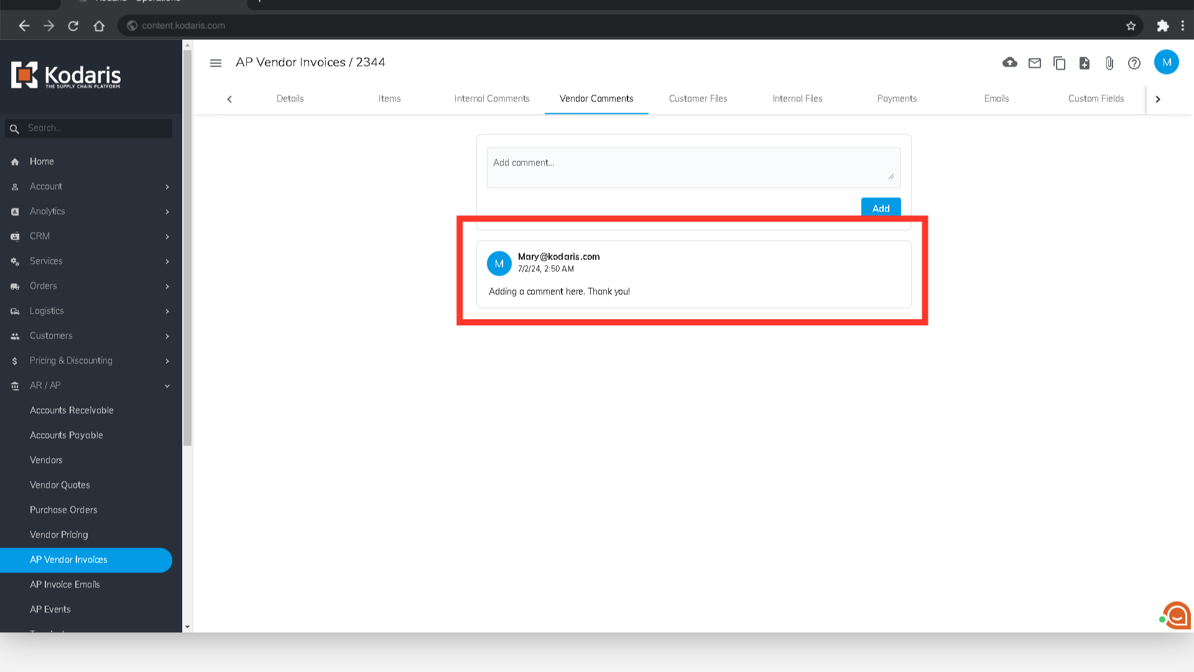Click the mail envelope icon in header
Screen dimensions: 1194x672
click(1034, 63)
